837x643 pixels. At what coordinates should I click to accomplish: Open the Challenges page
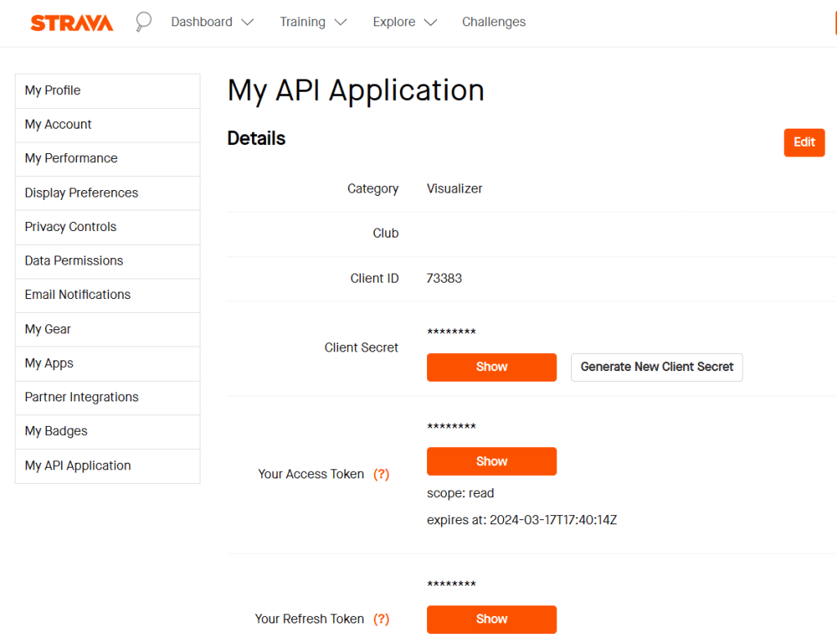(x=493, y=22)
